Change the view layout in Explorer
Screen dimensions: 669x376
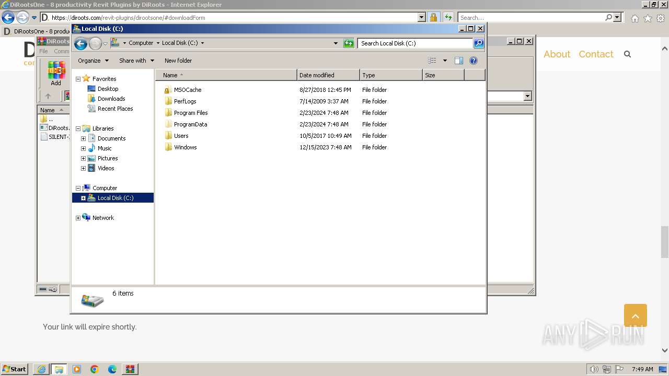pos(432,61)
